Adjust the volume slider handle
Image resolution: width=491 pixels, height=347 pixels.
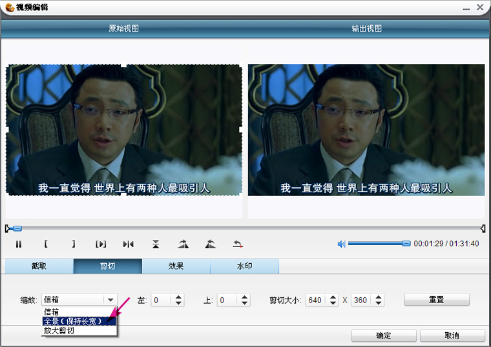(406, 244)
